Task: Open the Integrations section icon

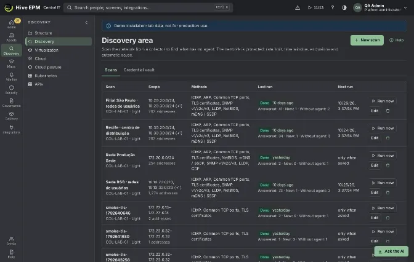Action: click(11, 129)
